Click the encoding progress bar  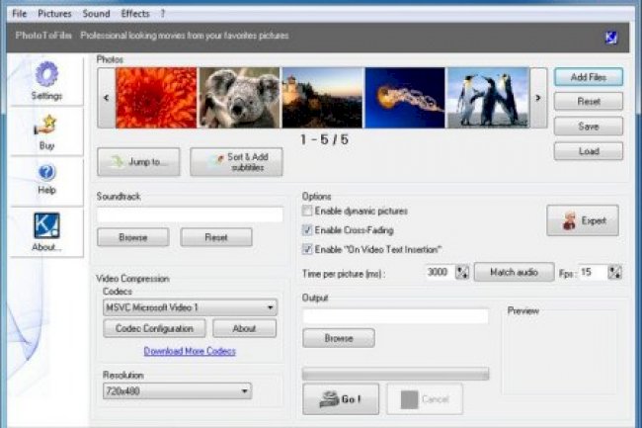(x=395, y=374)
